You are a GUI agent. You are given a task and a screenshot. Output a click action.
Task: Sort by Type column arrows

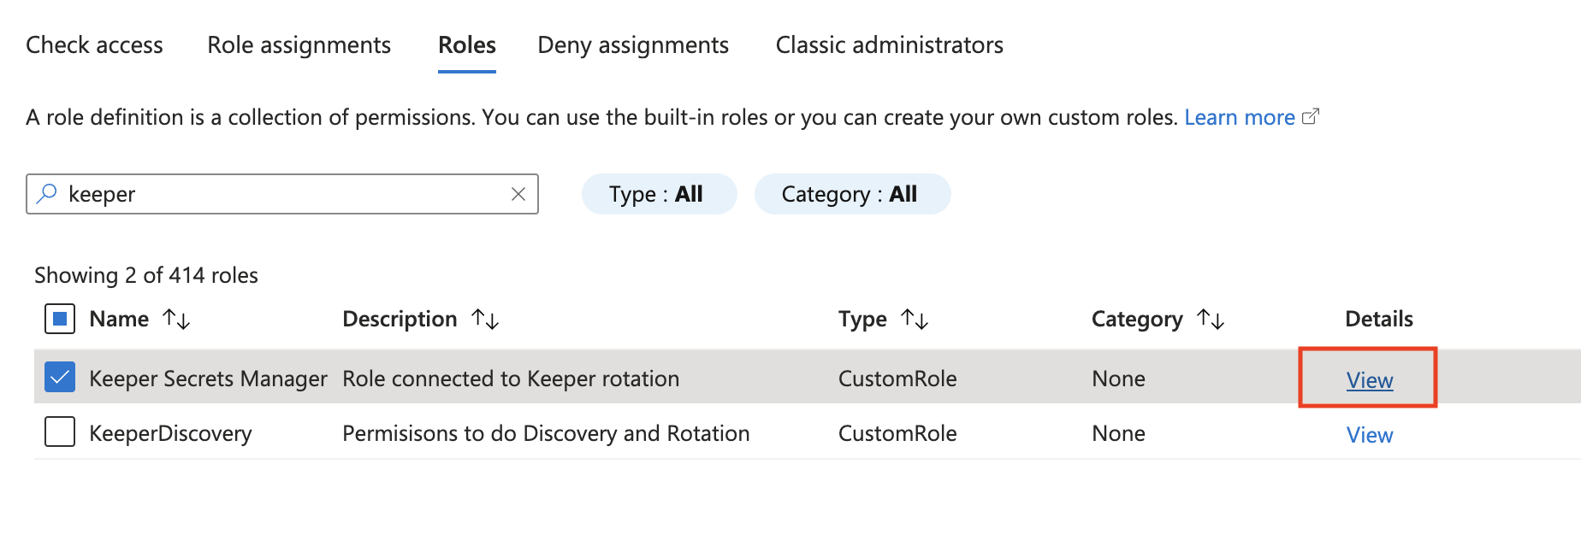click(915, 319)
